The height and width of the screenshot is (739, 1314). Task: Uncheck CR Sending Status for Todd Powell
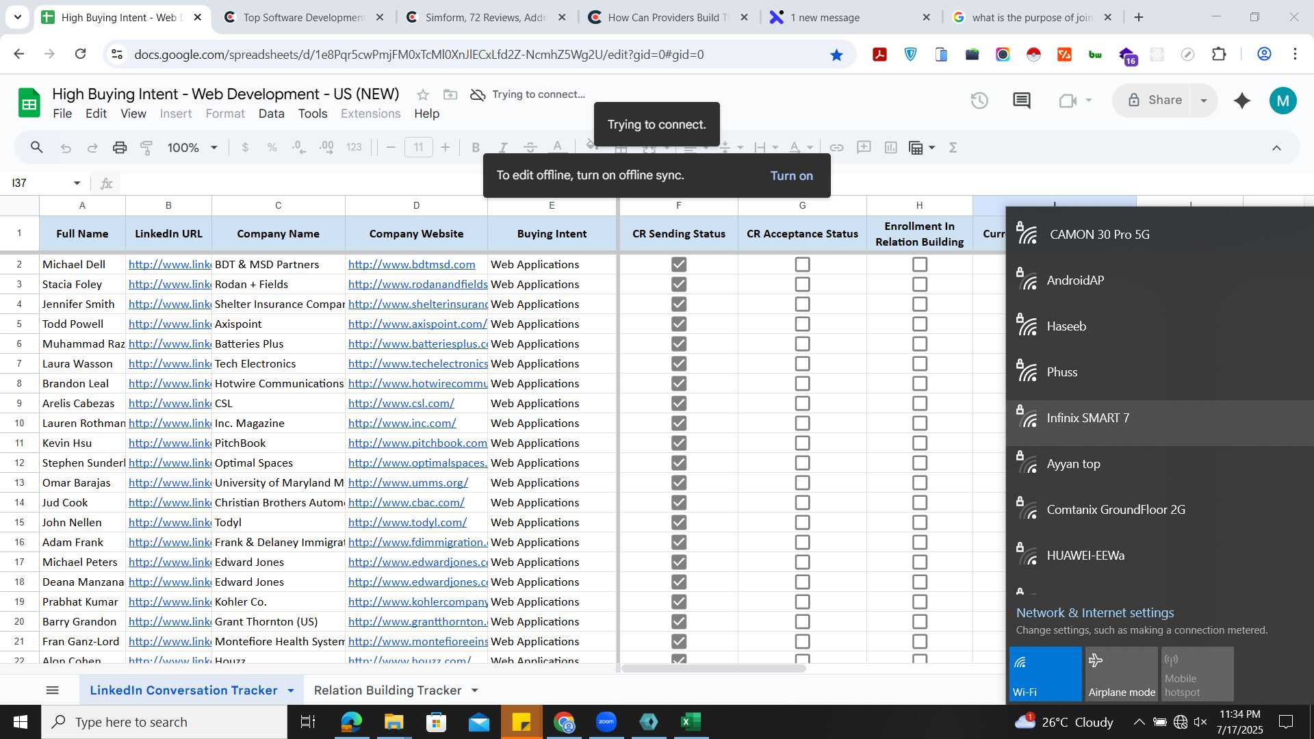point(679,324)
